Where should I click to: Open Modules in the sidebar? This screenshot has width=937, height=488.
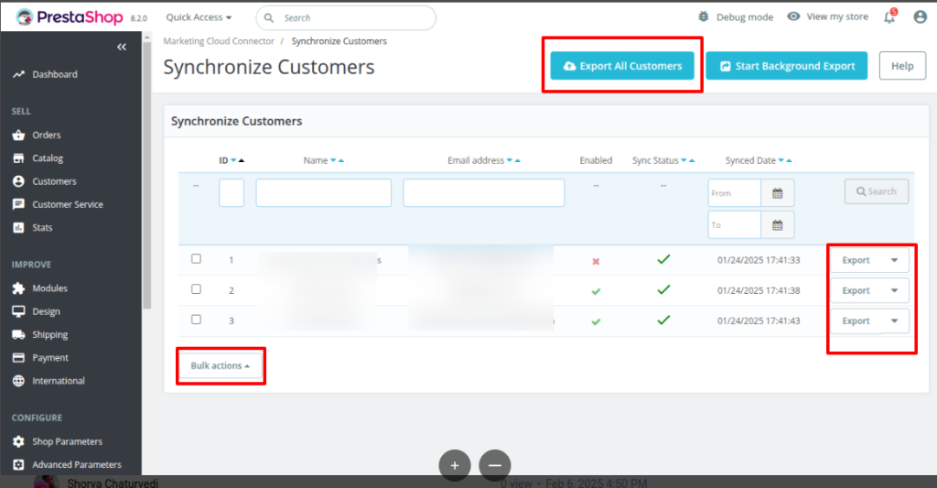coord(49,288)
